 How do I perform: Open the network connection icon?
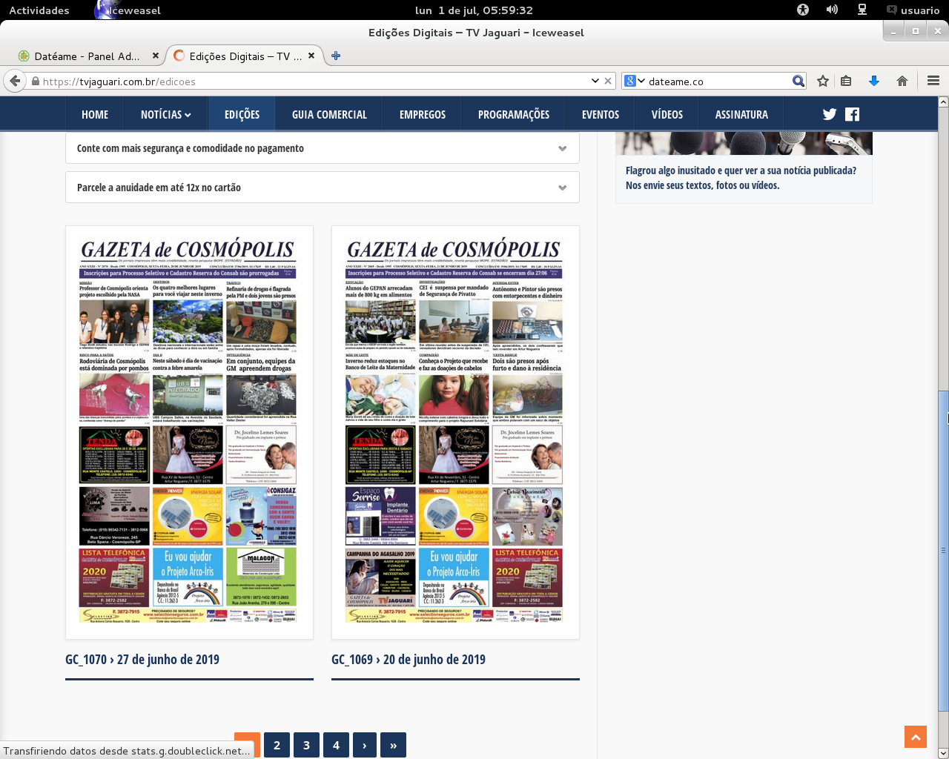(862, 10)
